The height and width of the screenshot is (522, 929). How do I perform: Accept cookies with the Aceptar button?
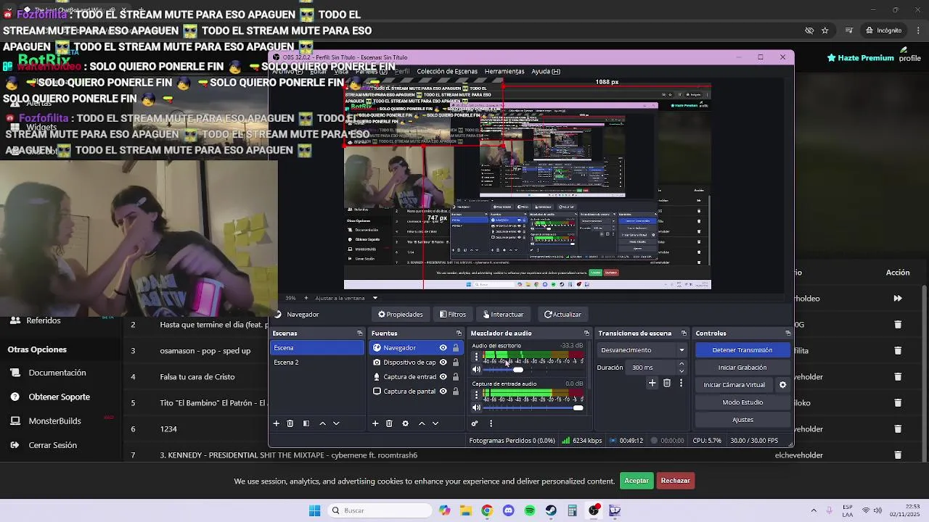pyautogui.click(x=637, y=481)
